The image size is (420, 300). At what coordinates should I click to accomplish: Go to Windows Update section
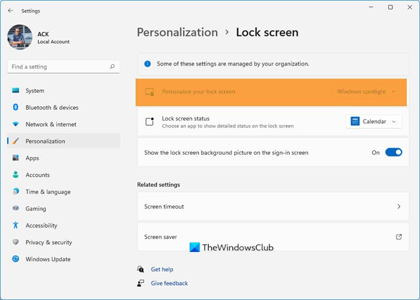pos(47,259)
